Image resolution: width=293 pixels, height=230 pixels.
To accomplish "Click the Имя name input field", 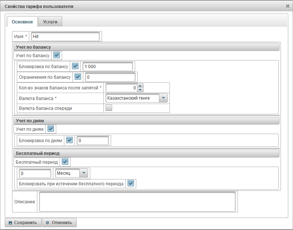I will [65, 37].
